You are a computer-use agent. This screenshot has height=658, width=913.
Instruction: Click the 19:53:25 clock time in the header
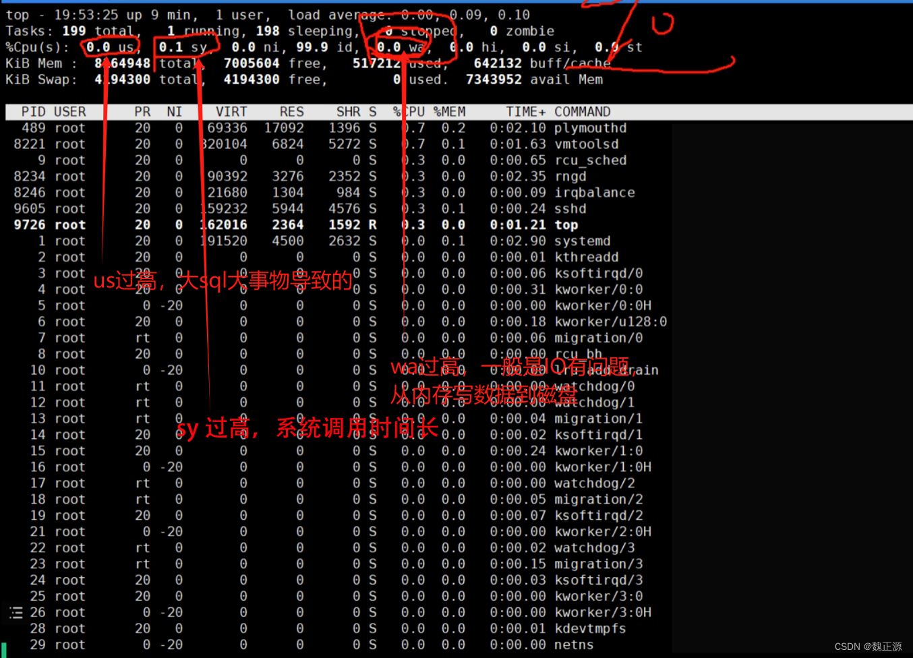86,15
